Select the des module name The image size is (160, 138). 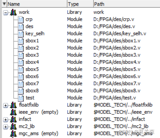(29, 26)
